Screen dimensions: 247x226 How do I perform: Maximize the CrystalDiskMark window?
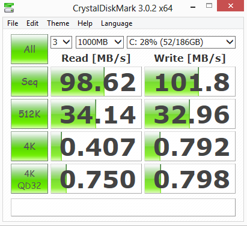tap(209, 6)
